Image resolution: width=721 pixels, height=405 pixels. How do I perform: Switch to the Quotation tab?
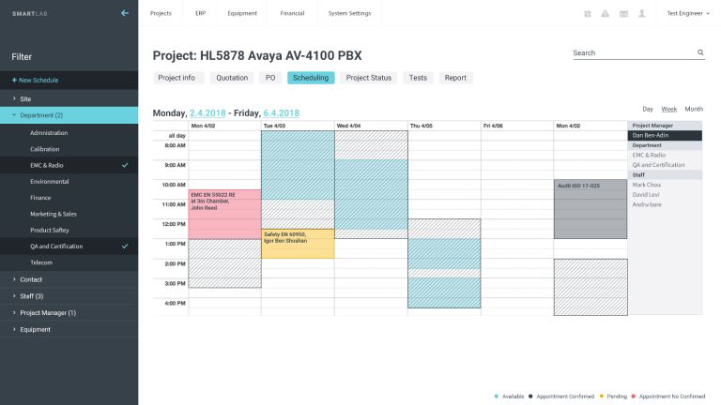coord(232,78)
